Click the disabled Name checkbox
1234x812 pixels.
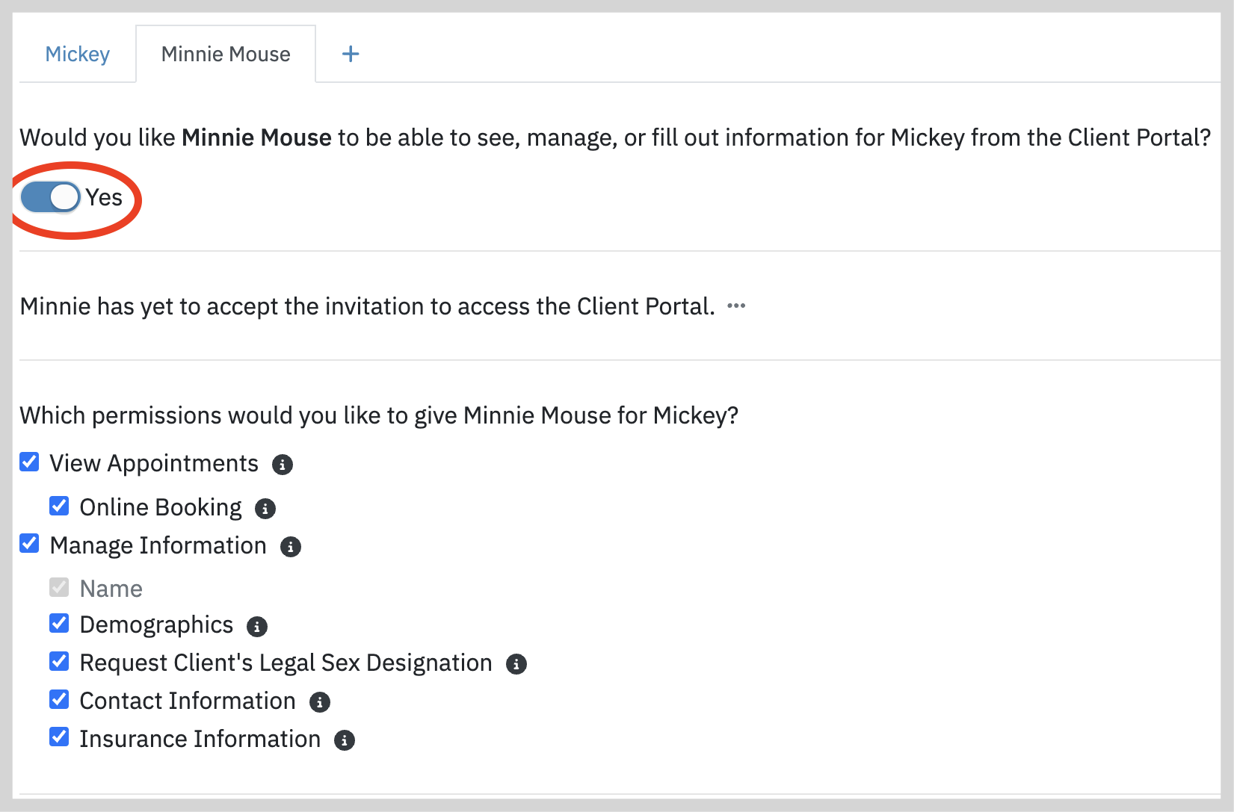click(x=59, y=587)
